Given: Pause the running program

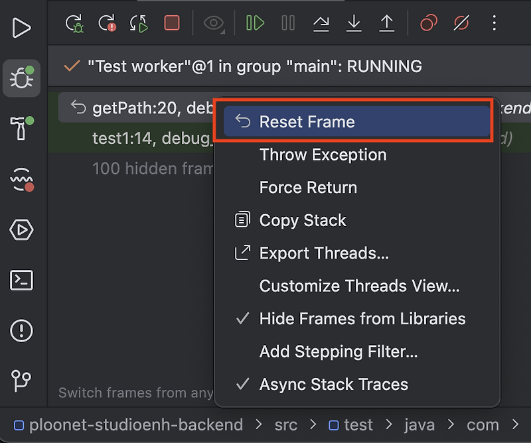Looking at the screenshot, I should coord(288,22).
